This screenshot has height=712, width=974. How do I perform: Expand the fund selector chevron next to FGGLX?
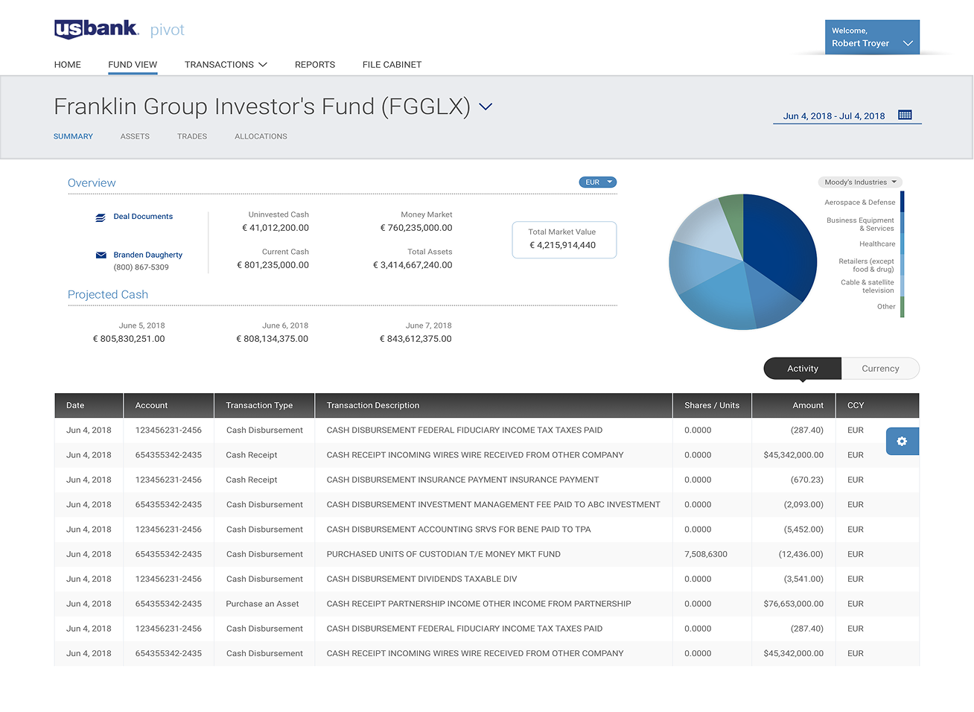click(486, 107)
